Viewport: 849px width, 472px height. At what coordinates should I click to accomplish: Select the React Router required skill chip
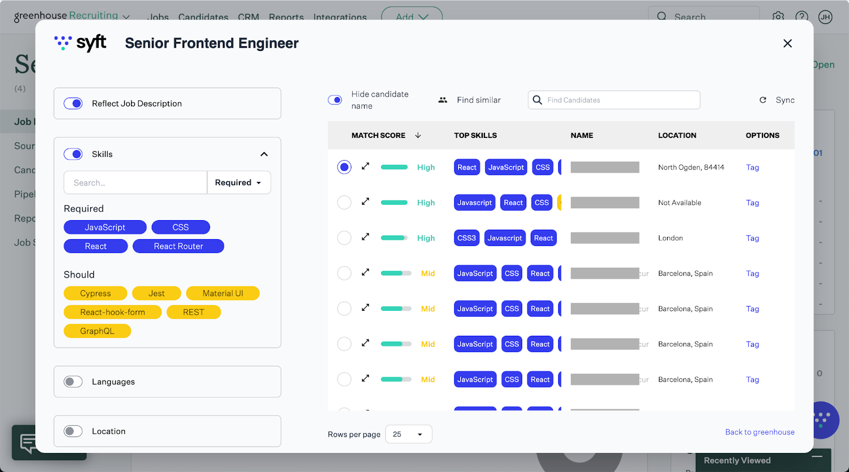(178, 246)
